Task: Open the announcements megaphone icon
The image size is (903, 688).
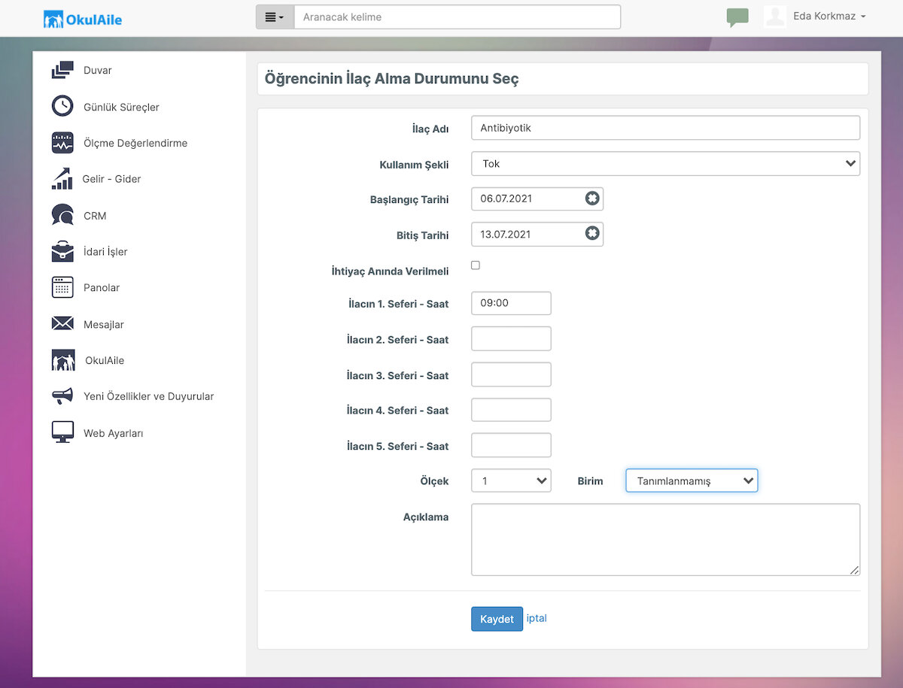Action: point(62,396)
